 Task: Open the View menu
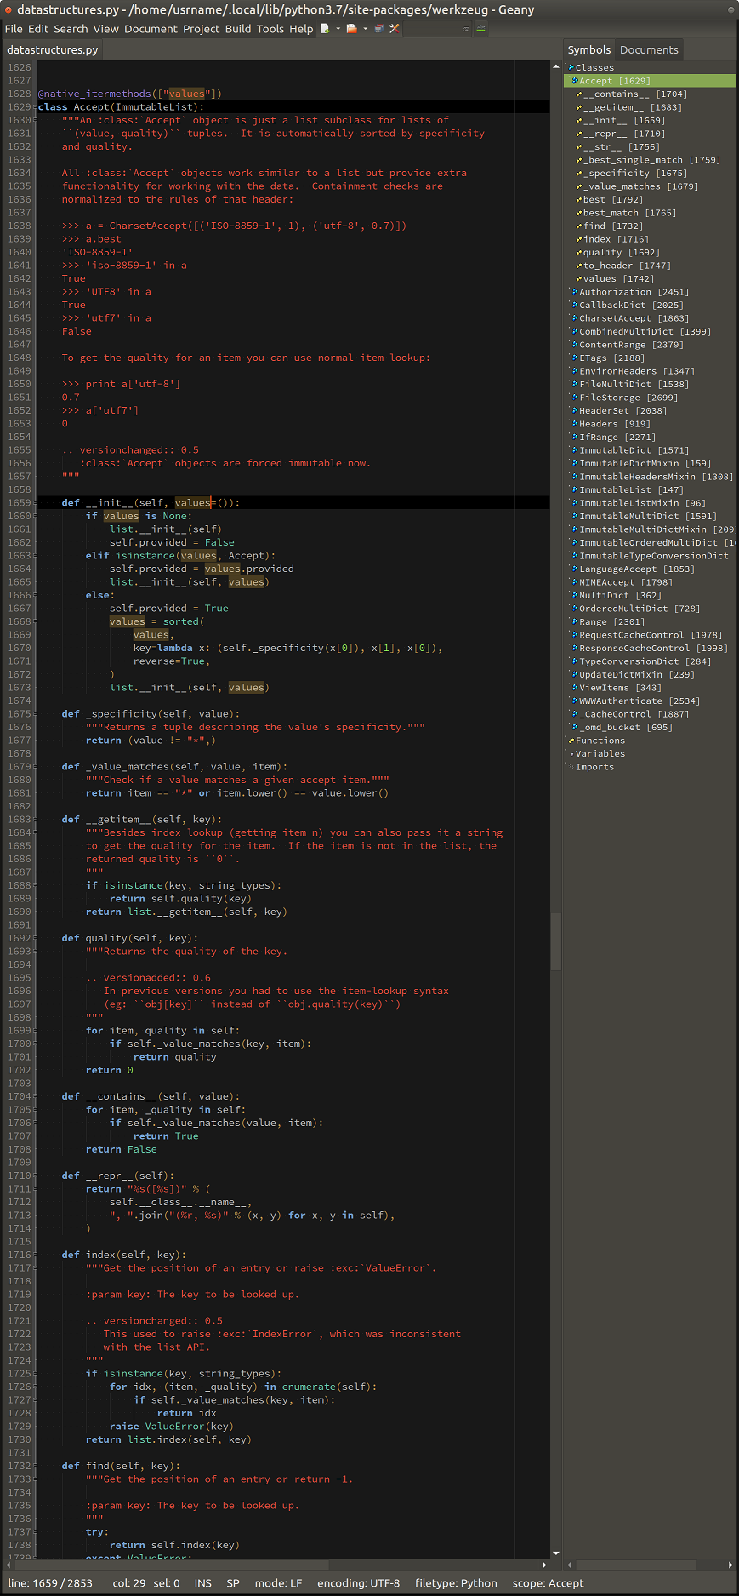pos(106,29)
